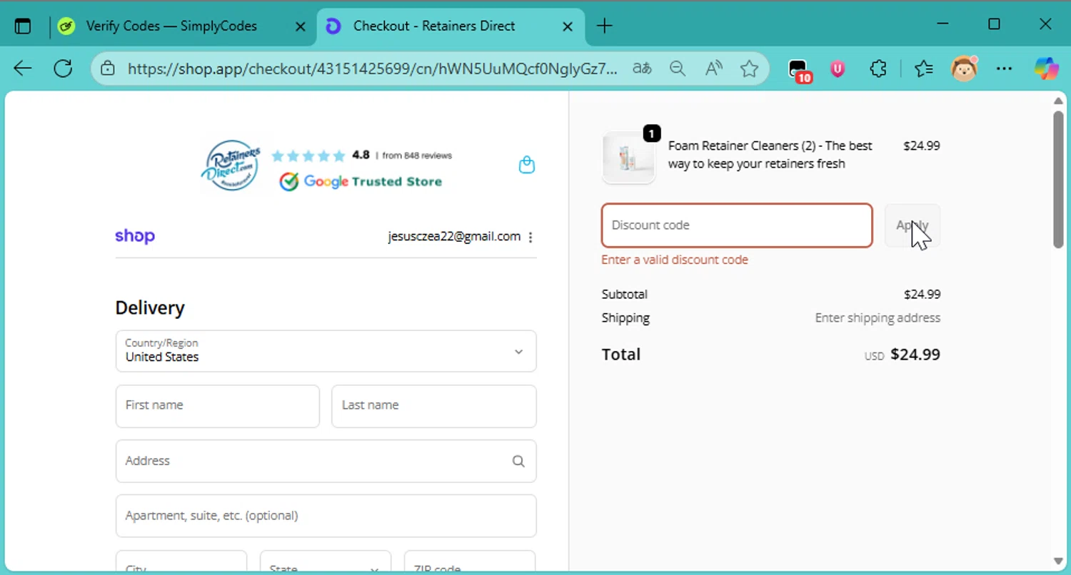Click the 4.8 star rating text
This screenshot has width=1071, height=575.
361,155
